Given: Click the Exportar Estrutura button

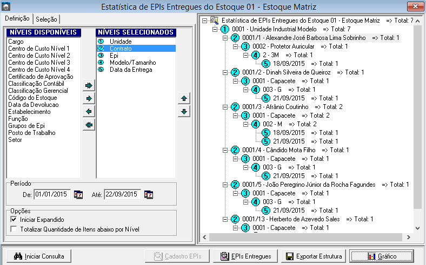Looking at the screenshot, I should click(314, 256).
